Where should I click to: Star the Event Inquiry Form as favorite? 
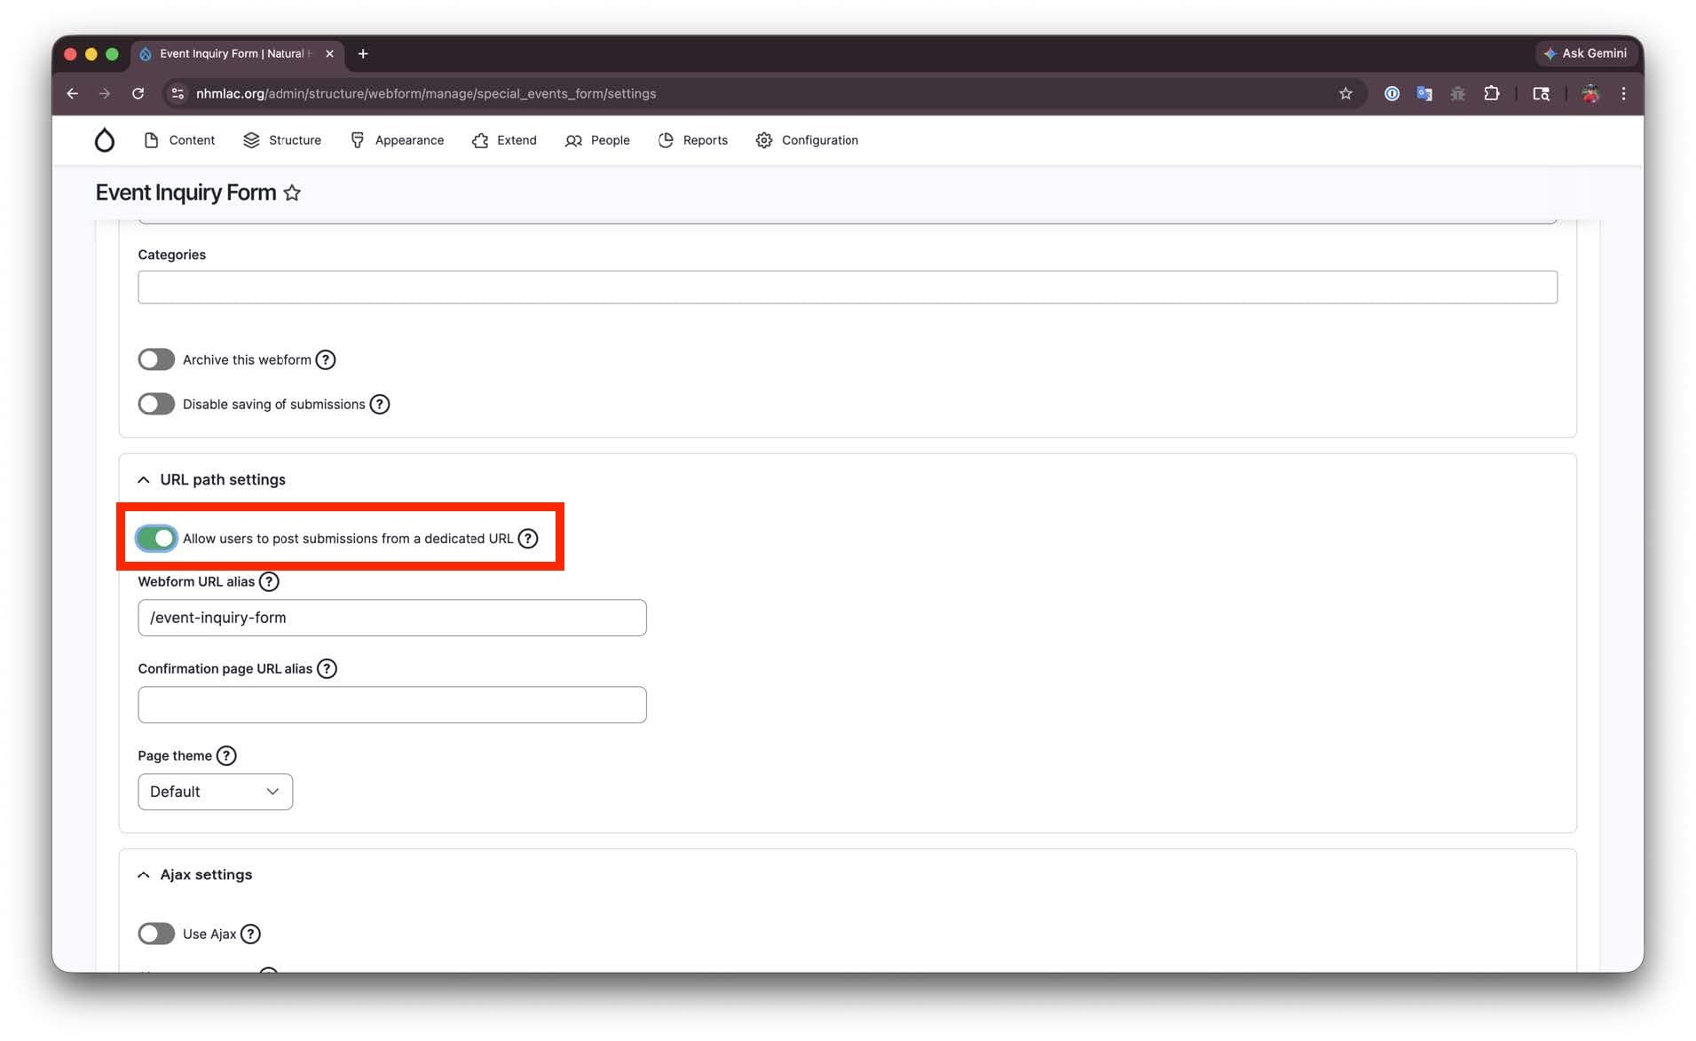[x=292, y=193]
